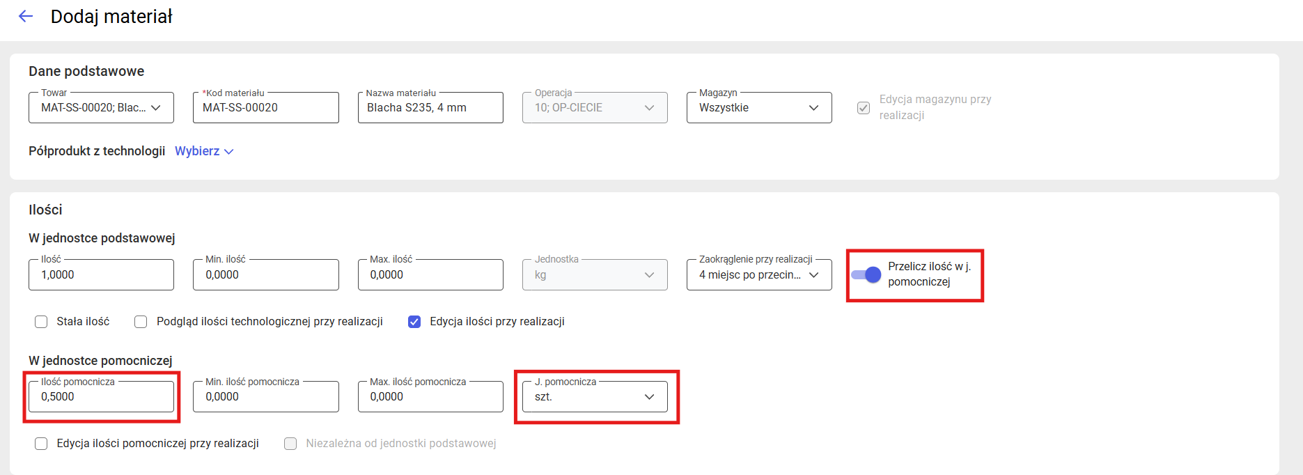Check the 'Stała ilość' checkbox
Image resolution: width=1303 pixels, height=475 pixels.
coord(41,322)
